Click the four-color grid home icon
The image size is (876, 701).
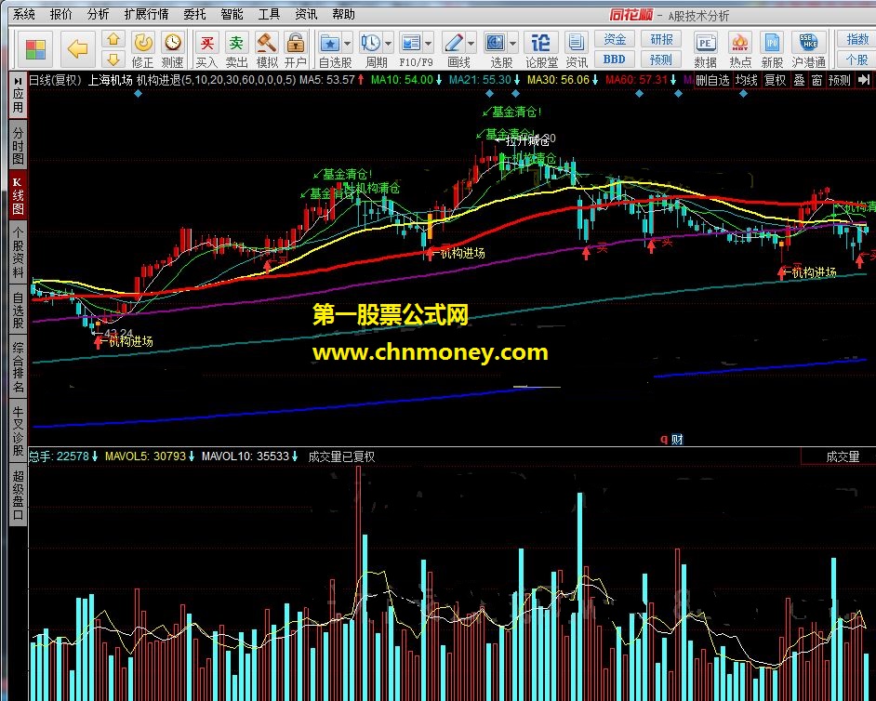35,49
